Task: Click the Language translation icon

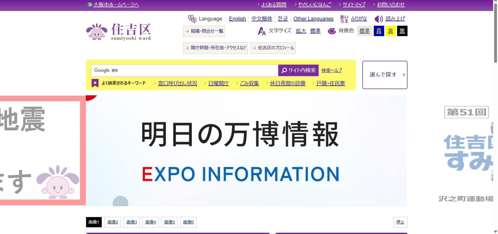Action: 192,19
